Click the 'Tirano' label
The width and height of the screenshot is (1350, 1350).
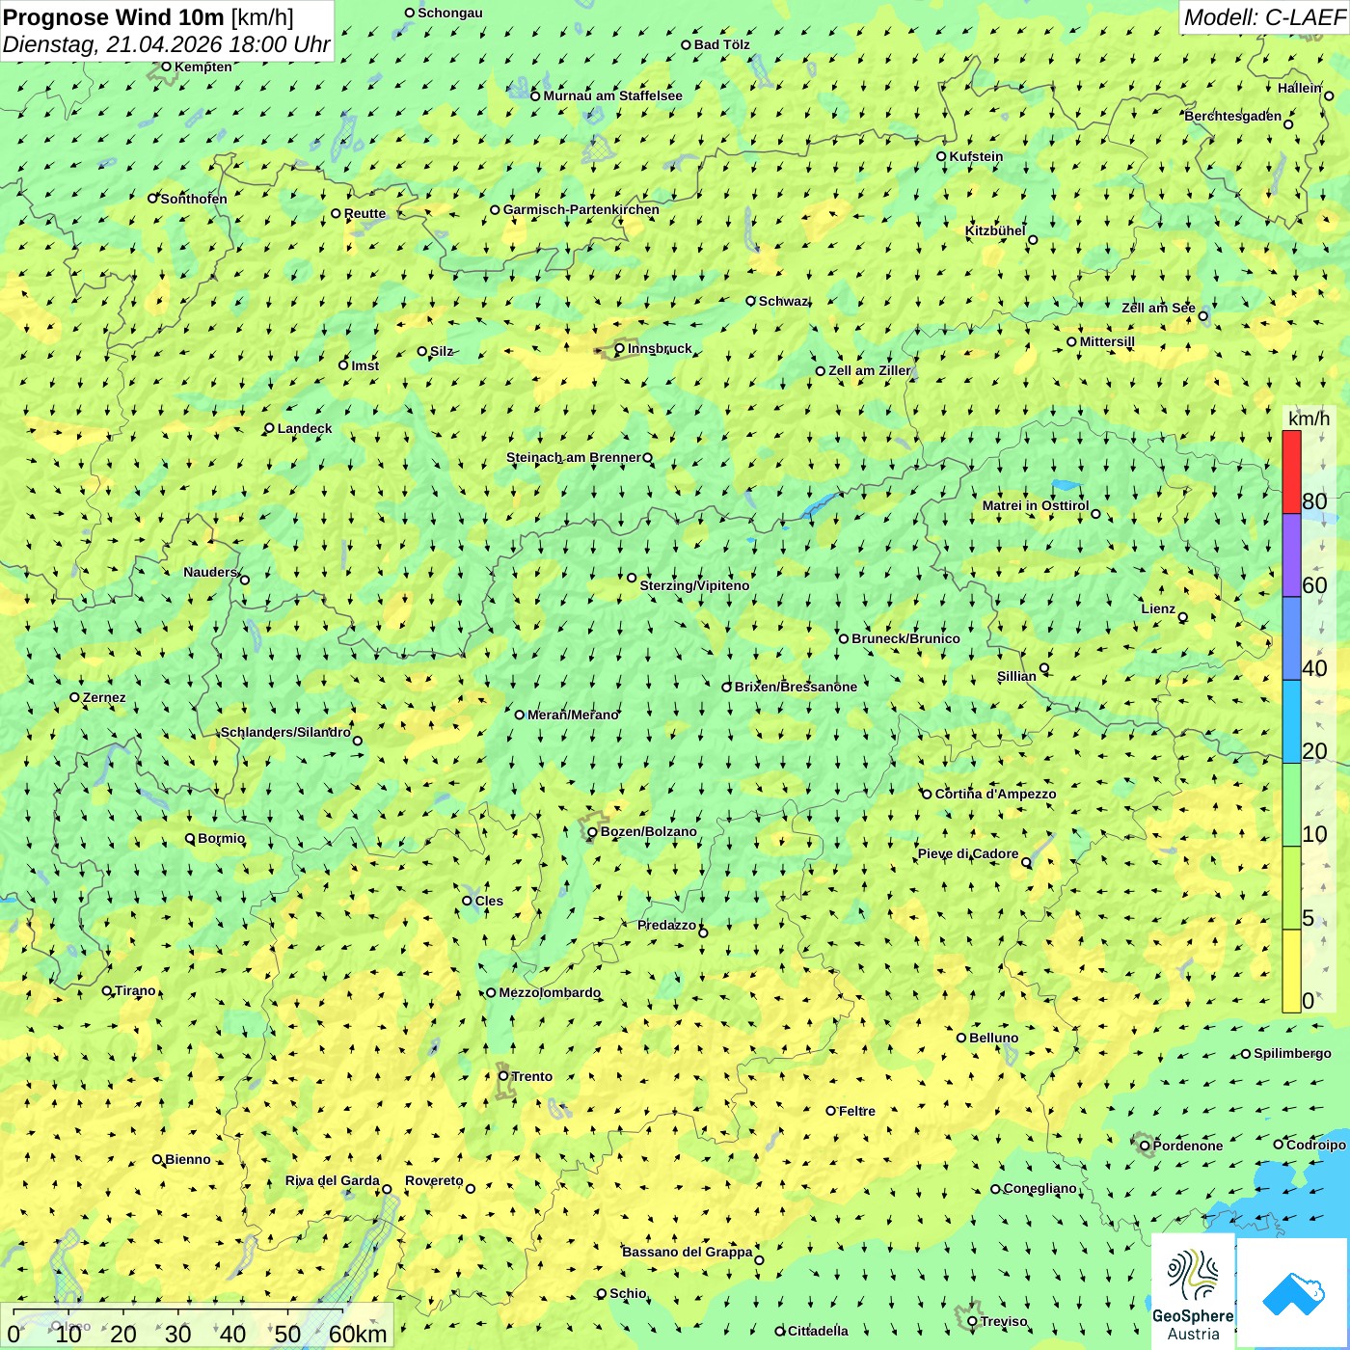tap(135, 990)
